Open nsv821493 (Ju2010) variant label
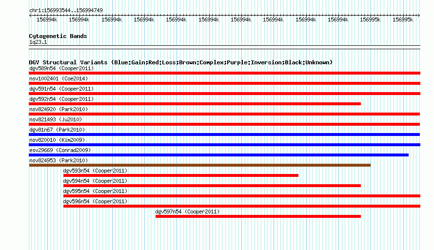Image resolution: width=434 pixels, height=250 pixels. tap(56, 119)
